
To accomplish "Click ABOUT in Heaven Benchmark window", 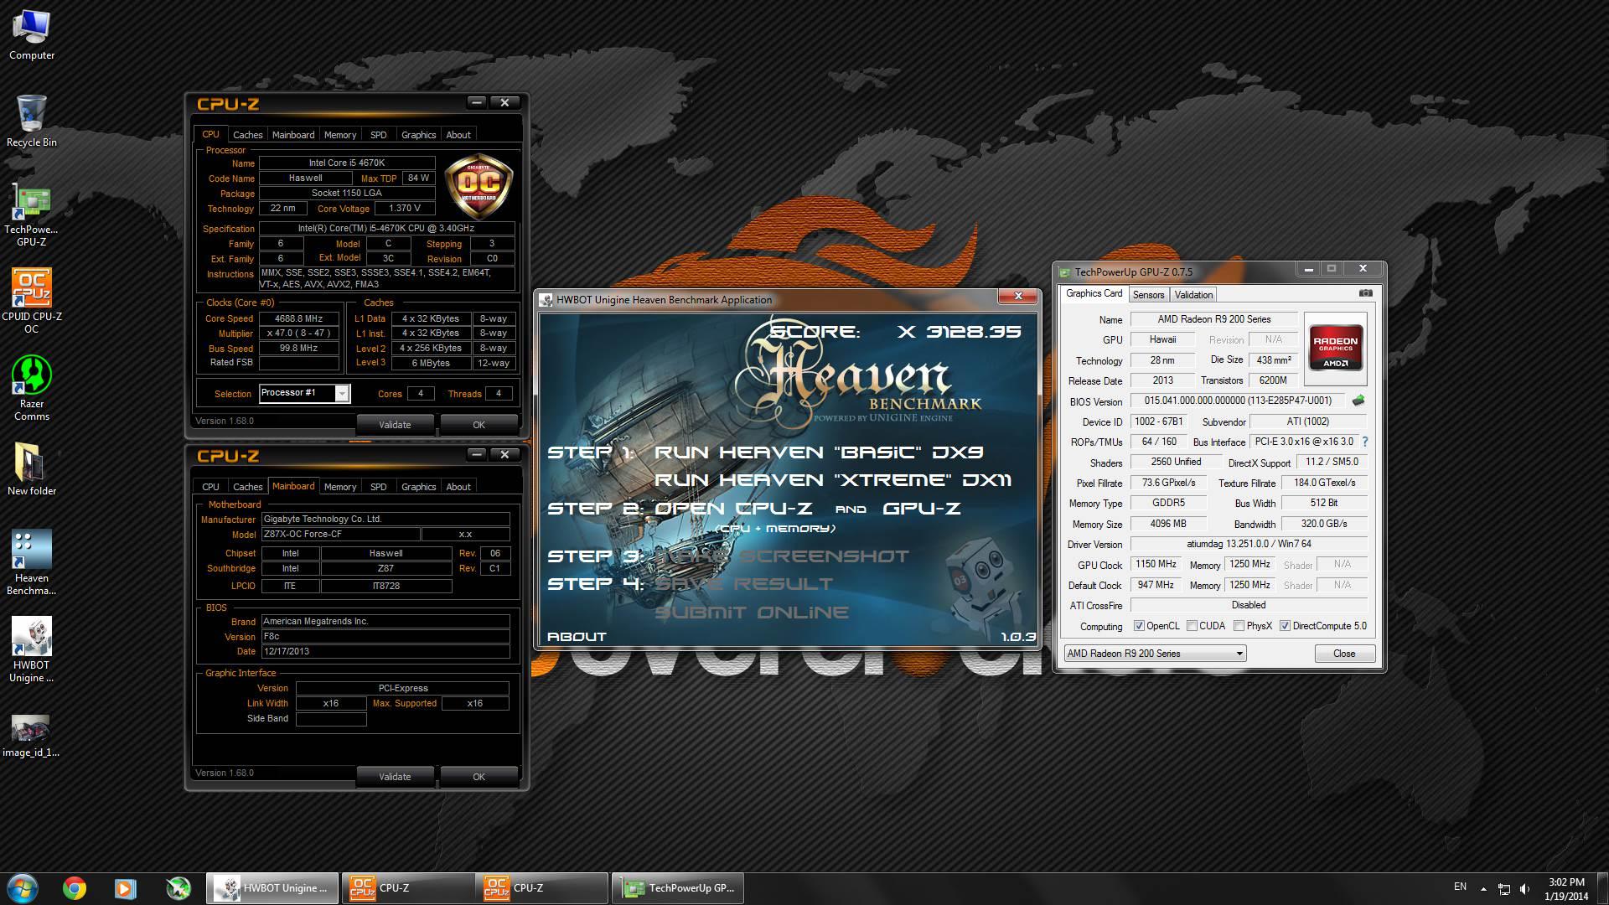I will [x=577, y=637].
